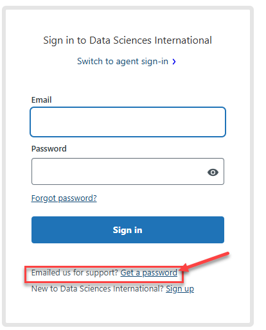The height and width of the screenshot is (330, 266).
Task: Open the Forgot password? link
Action: [x=64, y=198]
